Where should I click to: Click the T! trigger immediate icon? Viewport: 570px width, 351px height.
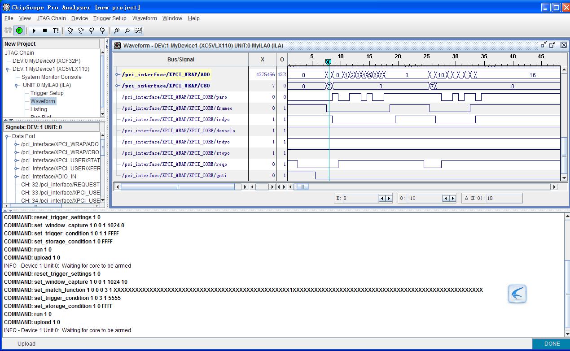(x=56, y=30)
